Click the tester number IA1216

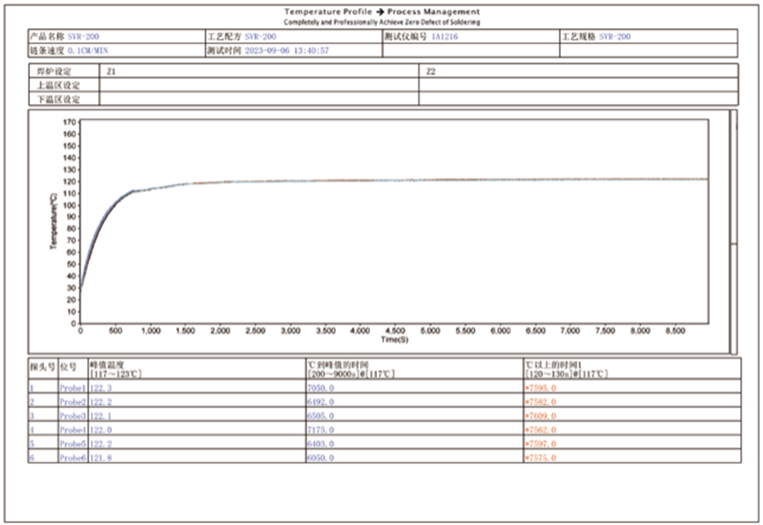pos(444,37)
